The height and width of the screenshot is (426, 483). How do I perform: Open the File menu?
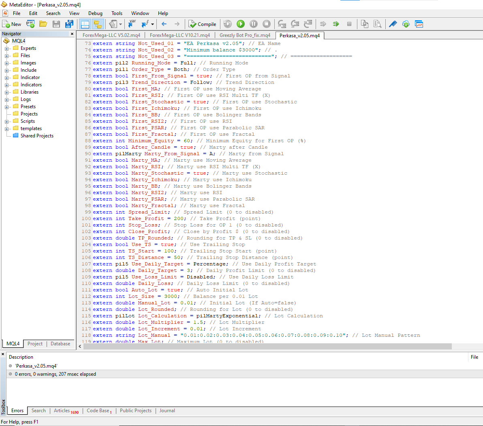pyautogui.click(x=17, y=13)
